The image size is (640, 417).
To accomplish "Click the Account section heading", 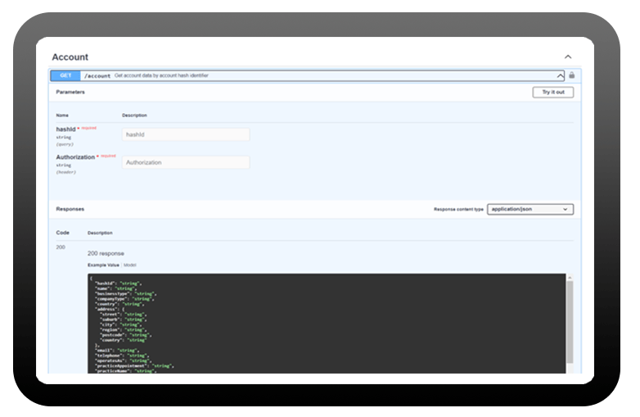I will point(70,57).
